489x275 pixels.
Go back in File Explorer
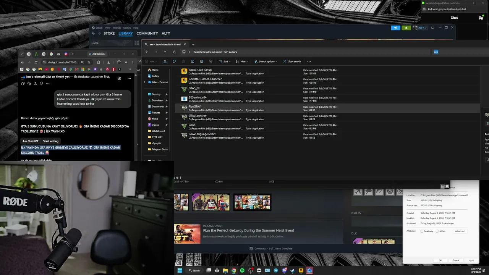click(147, 52)
